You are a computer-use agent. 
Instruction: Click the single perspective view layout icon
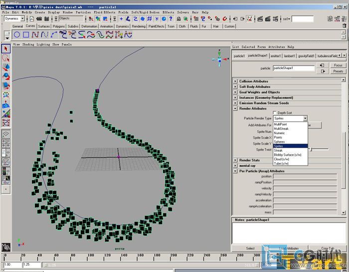(6, 134)
